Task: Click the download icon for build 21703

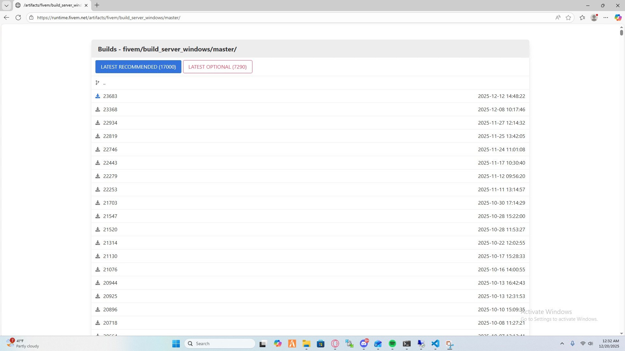Action: 97,203
